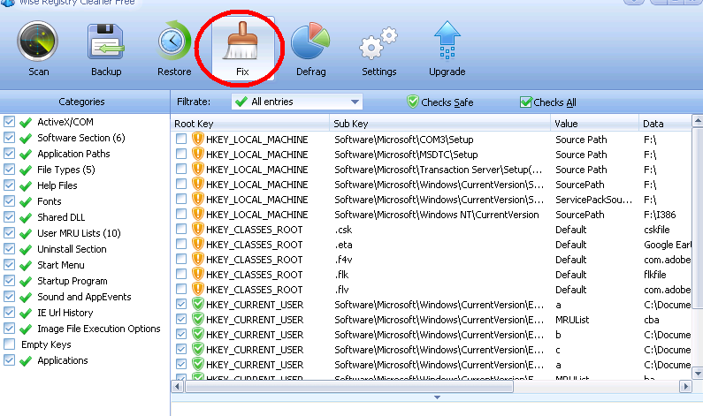Click the vertical scrollbar up arrow
Screen dimensions: 703x416
pos(698,121)
